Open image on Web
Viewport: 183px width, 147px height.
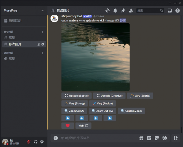coord(83,126)
